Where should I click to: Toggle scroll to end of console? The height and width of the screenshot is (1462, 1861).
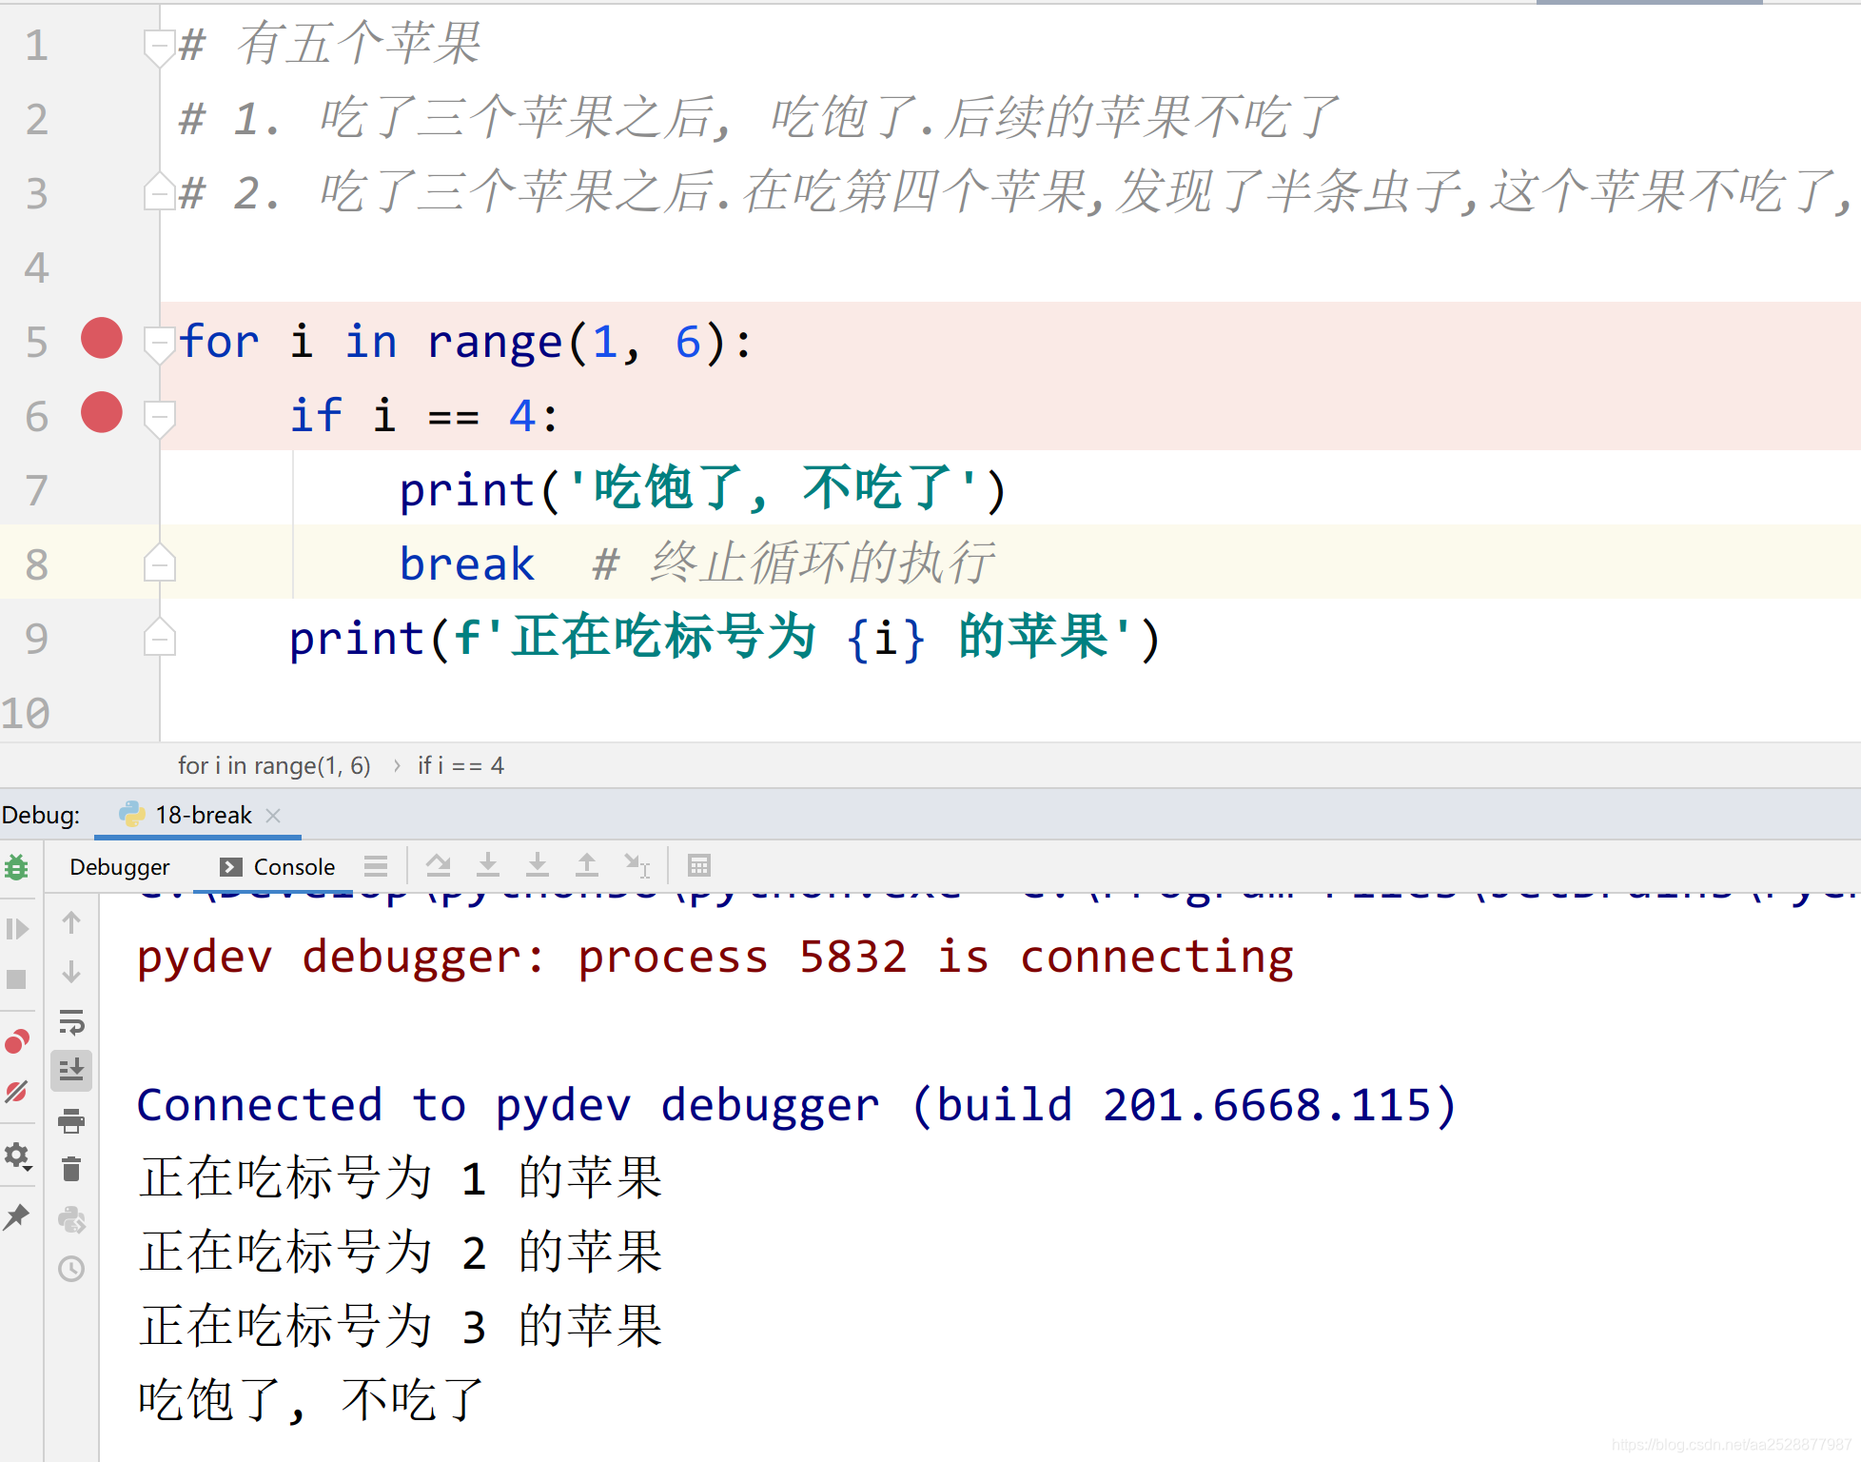71,1071
